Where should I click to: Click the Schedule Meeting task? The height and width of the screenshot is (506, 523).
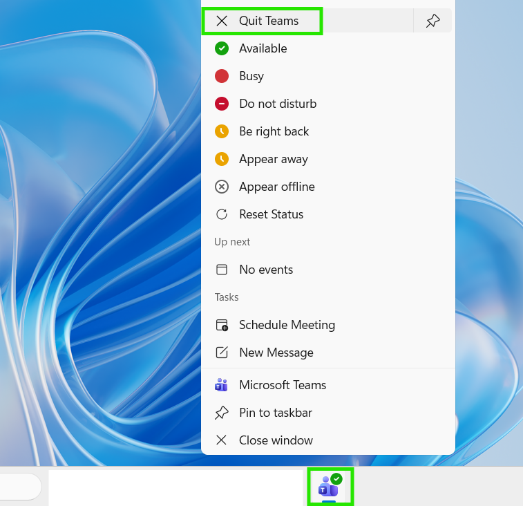pyautogui.click(x=328, y=325)
